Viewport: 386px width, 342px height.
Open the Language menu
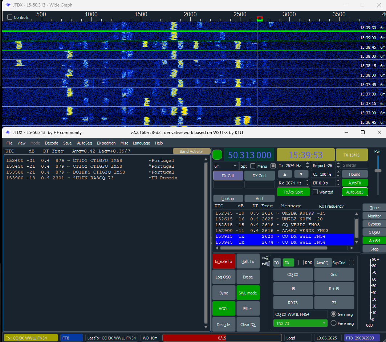[141, 143]
